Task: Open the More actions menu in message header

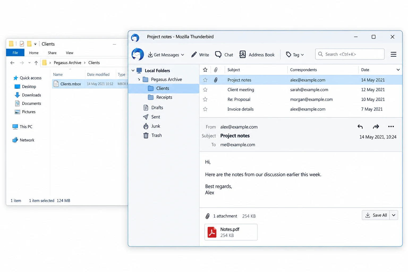Action: pyautogui.click(x=391, y=126)
